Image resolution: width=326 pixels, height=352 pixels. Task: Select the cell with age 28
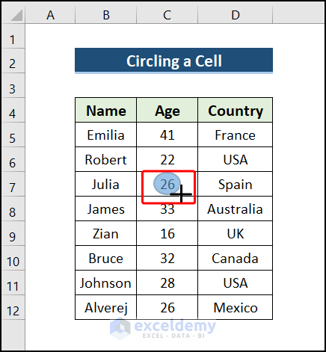167,282
